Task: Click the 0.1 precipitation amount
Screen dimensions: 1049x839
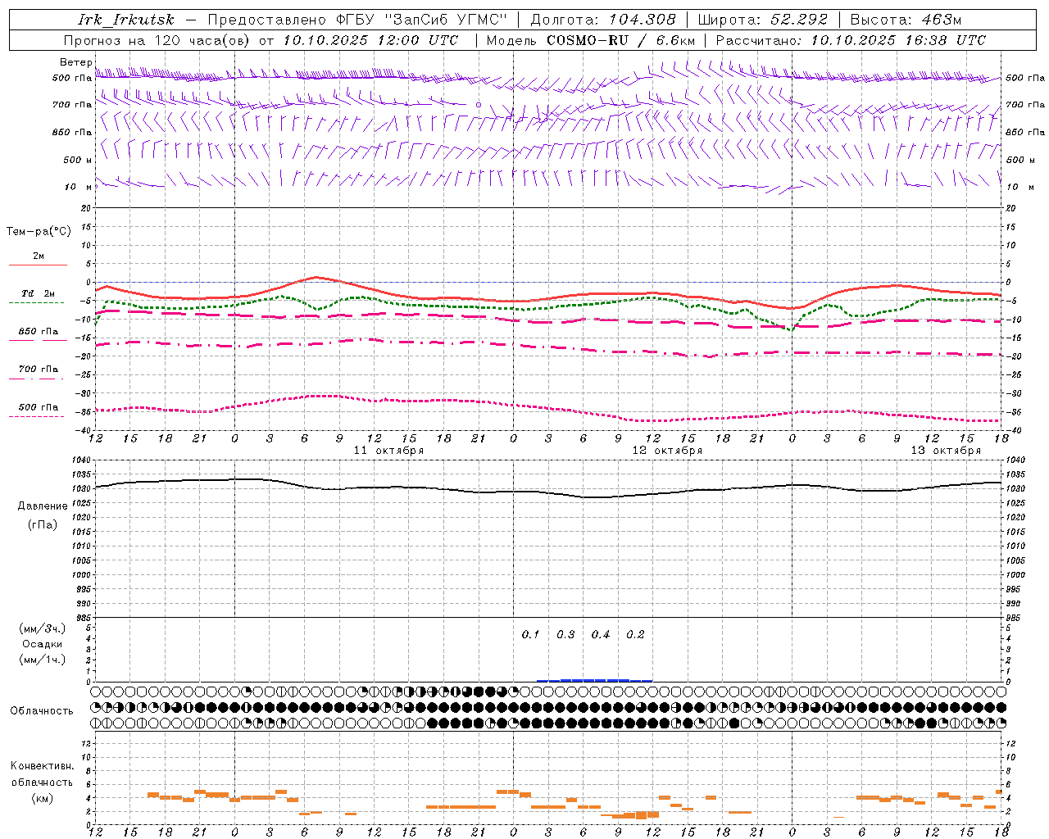Action: click(530, 635)
